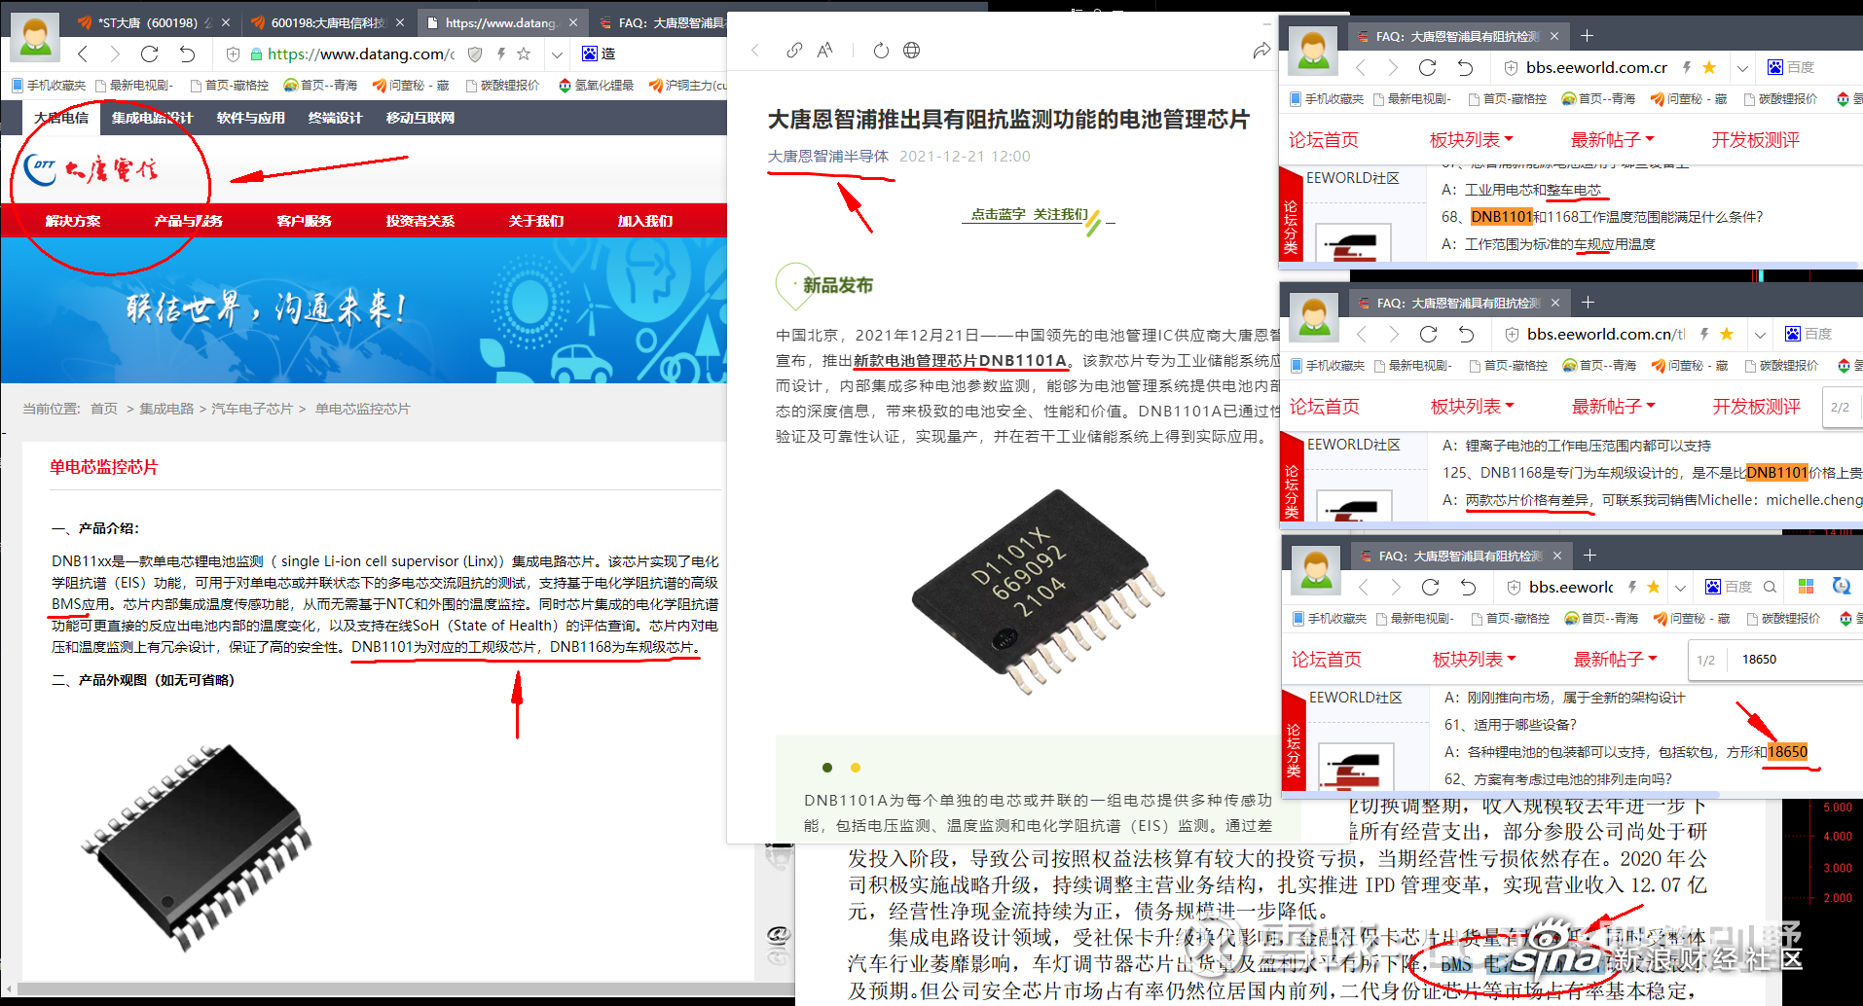Open 板块列表 dropdown in bottom-right forum window

tap(1474, 659)
